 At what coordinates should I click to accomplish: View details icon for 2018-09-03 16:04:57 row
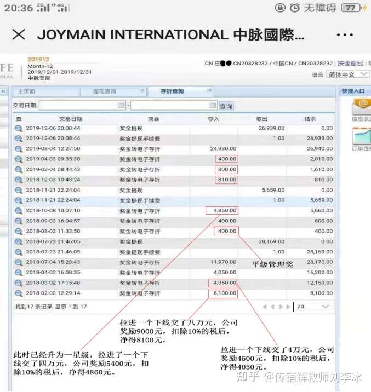(x=19, y=221)
